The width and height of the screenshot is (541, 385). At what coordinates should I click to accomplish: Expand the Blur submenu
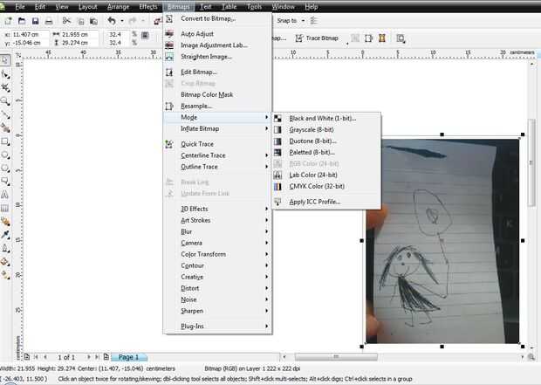[217, 231]
